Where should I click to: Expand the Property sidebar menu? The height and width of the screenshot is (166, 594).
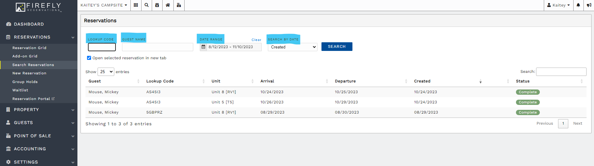(x=39, y=110)
